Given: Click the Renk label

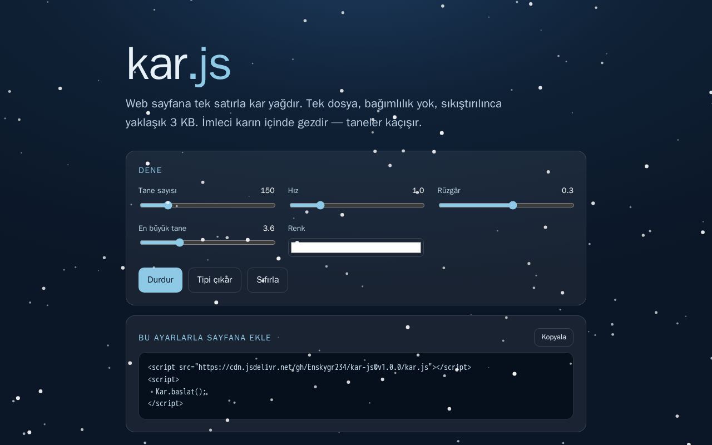Looking at the screenshot, I should click(296, 228).
